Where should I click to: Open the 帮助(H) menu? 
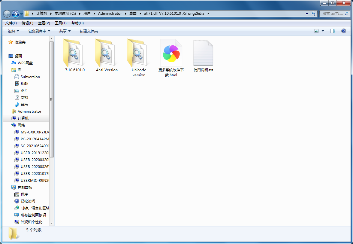click(x=77, y=23)
